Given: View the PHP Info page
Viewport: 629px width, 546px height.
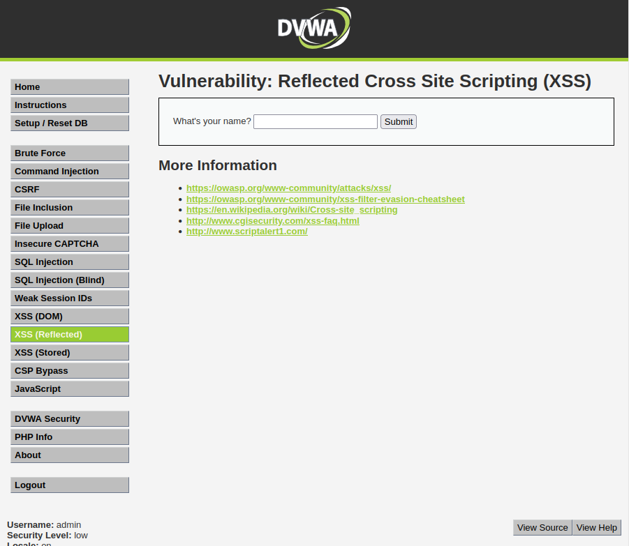Looking at the screenshot, I should coord(70,437).
